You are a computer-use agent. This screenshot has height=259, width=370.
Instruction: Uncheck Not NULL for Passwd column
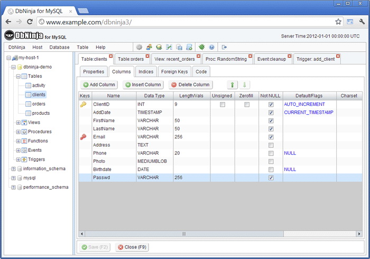[x=271, y=178]
